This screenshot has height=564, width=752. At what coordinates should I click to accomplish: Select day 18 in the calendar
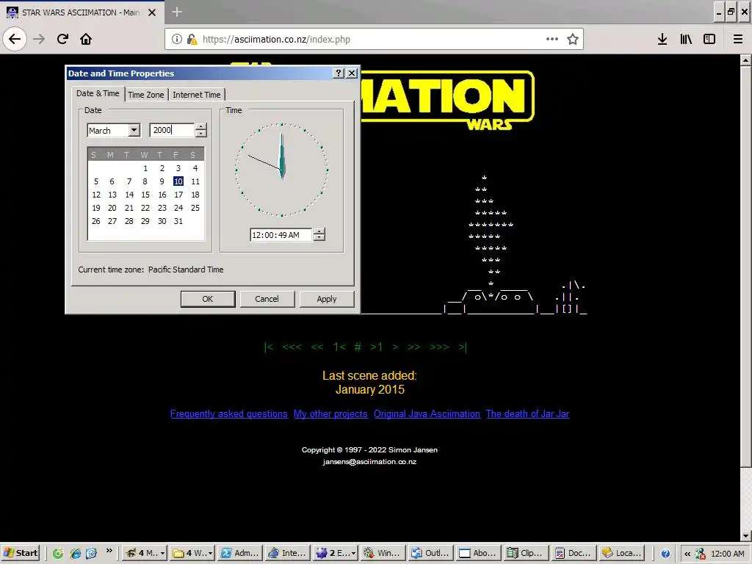(x=195, y=195)
